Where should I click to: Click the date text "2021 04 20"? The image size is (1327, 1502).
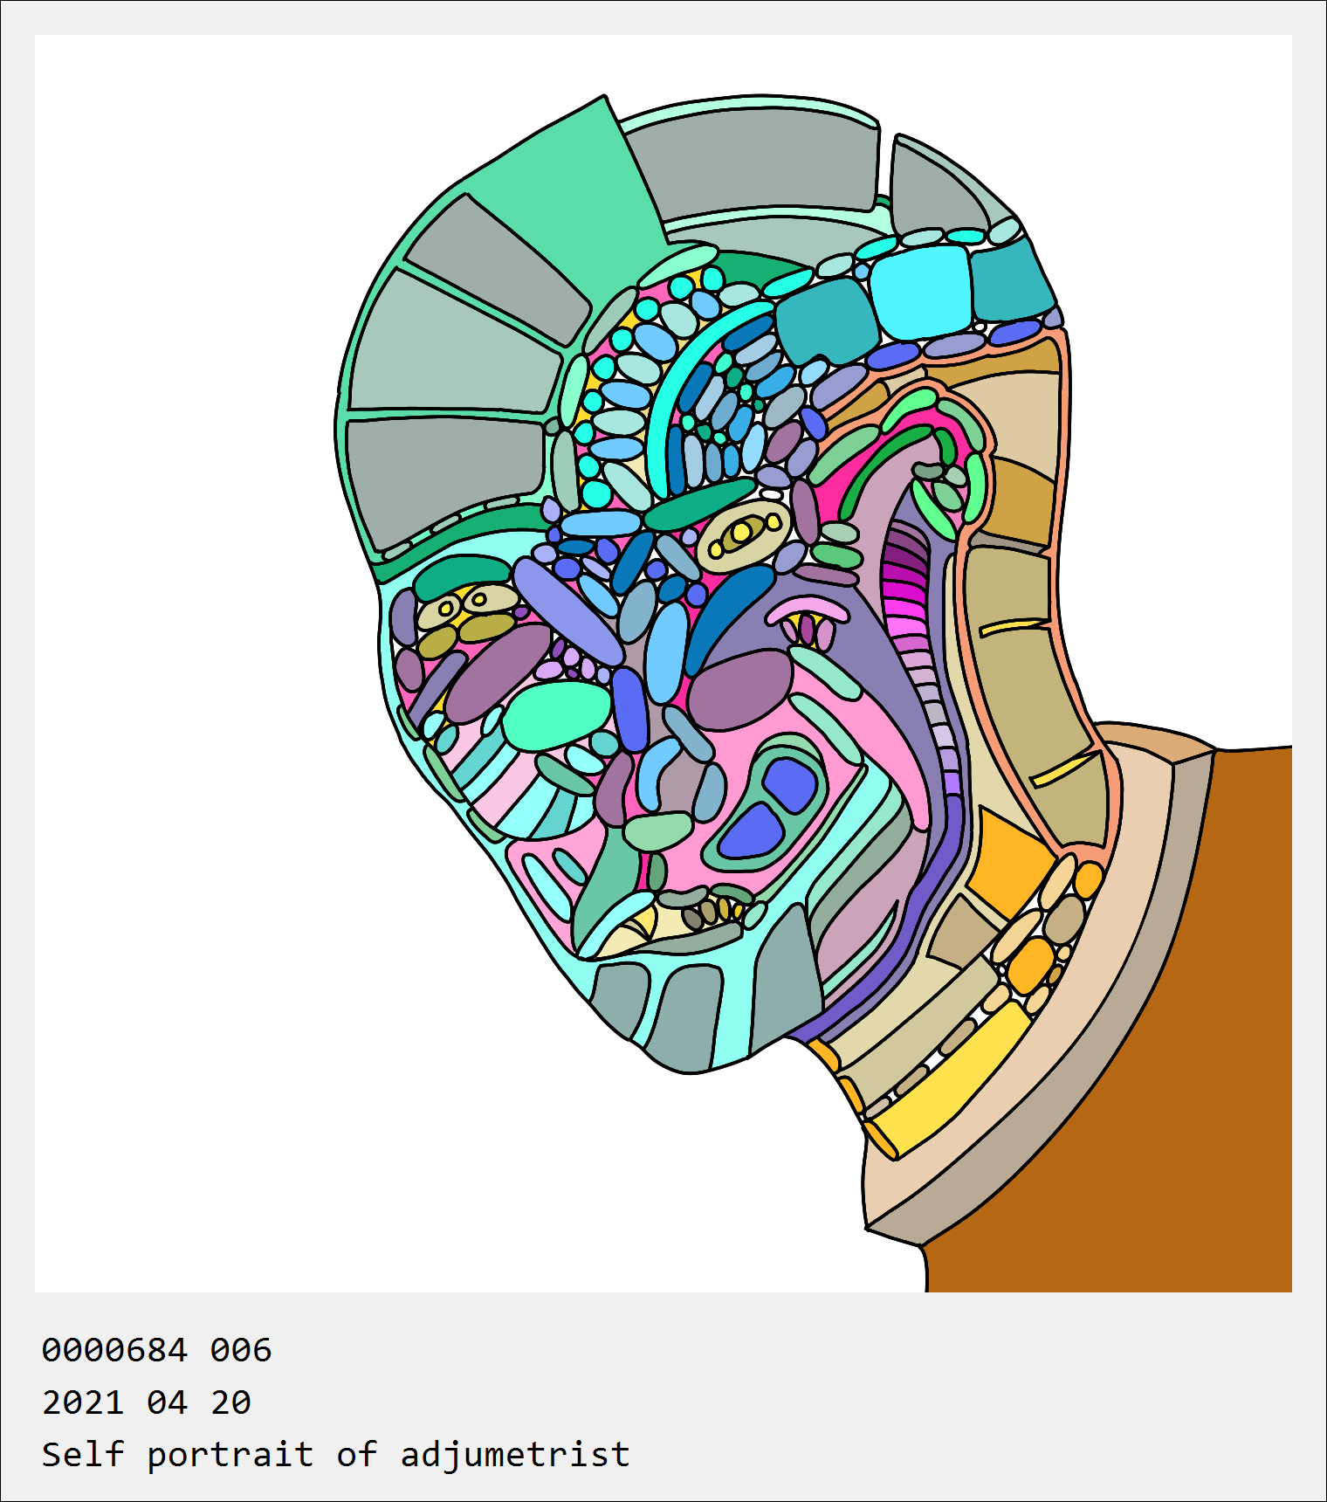click(x=147, y=1402)
